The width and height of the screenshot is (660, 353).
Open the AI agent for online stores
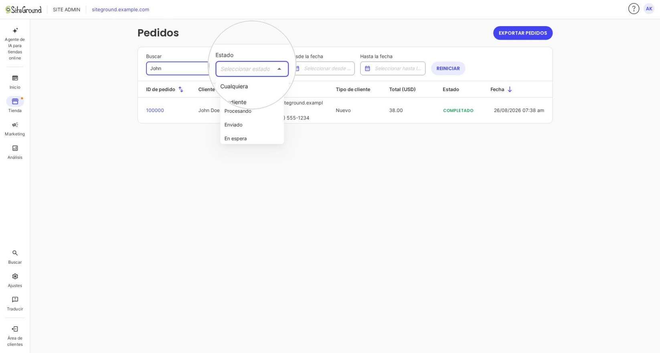click(x=15, y=44)
